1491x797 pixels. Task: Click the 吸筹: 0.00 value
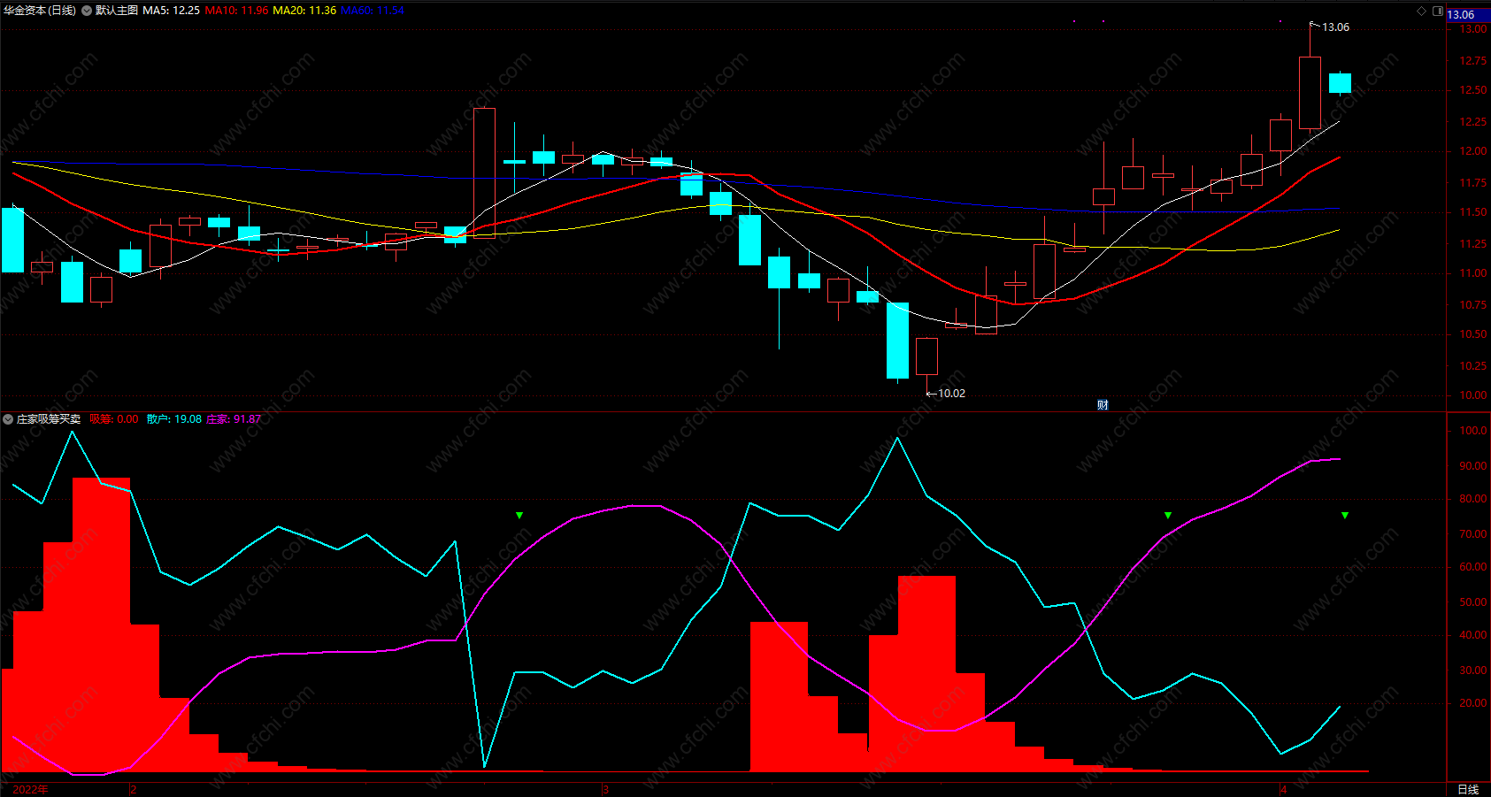114,419
